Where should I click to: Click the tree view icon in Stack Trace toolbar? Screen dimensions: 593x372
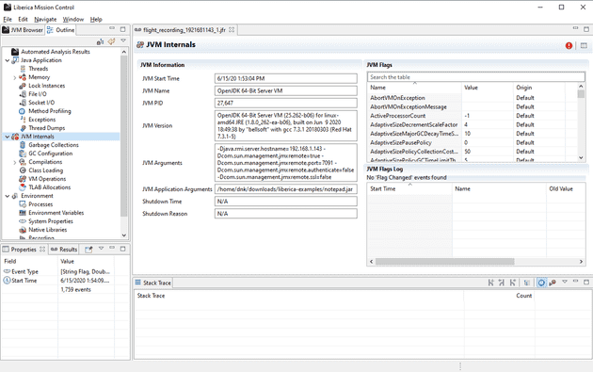tap(527, 283)
